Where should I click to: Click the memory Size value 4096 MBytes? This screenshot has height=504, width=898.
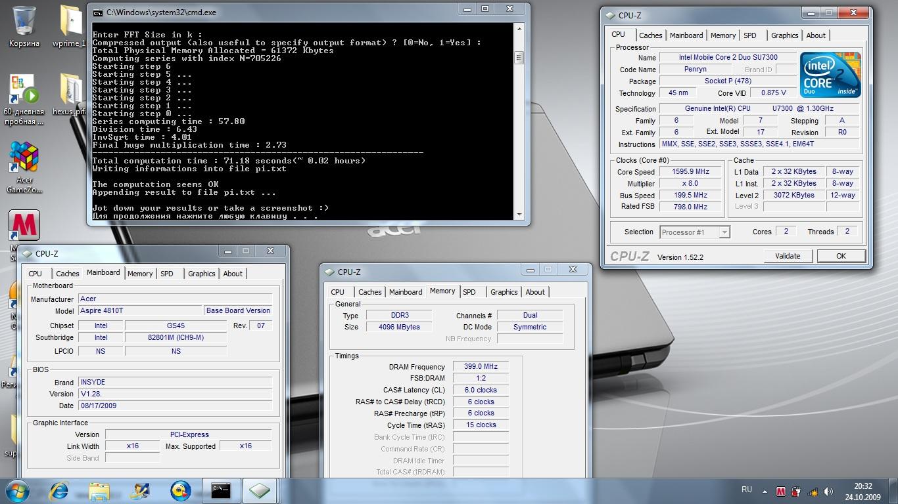click(398, 327)
